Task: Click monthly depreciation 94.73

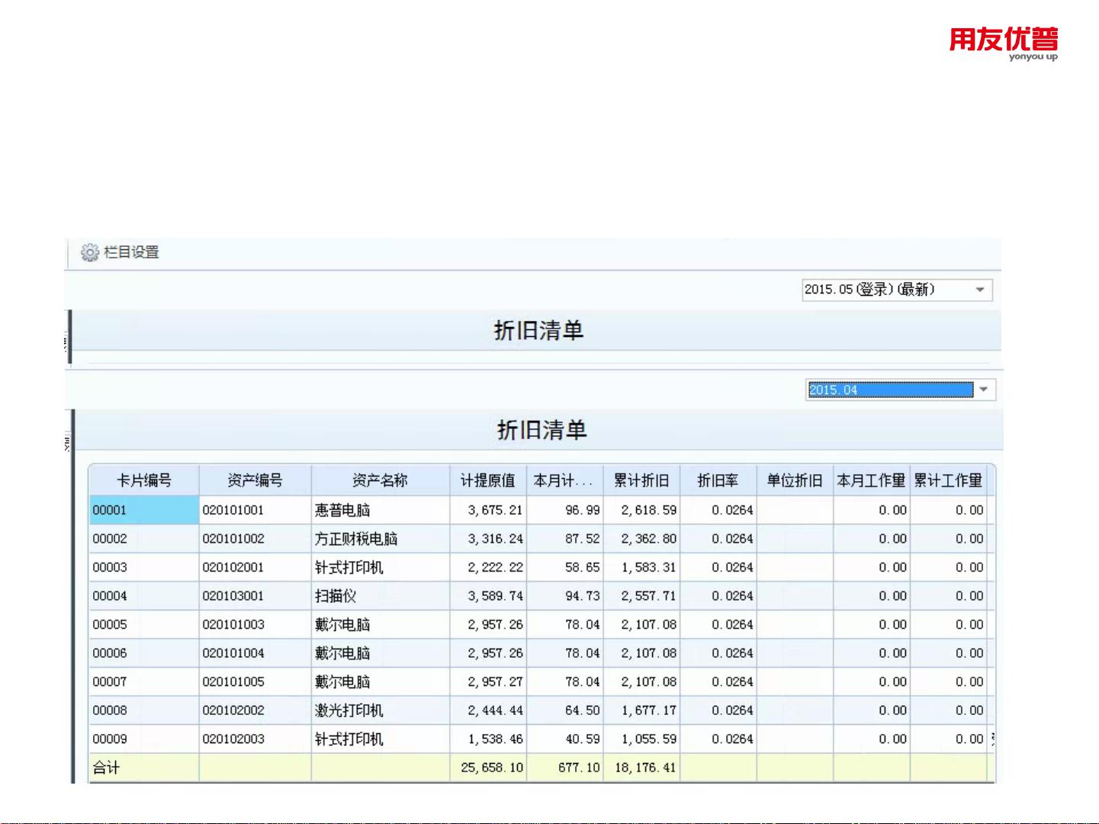Action: click(583, 596)
